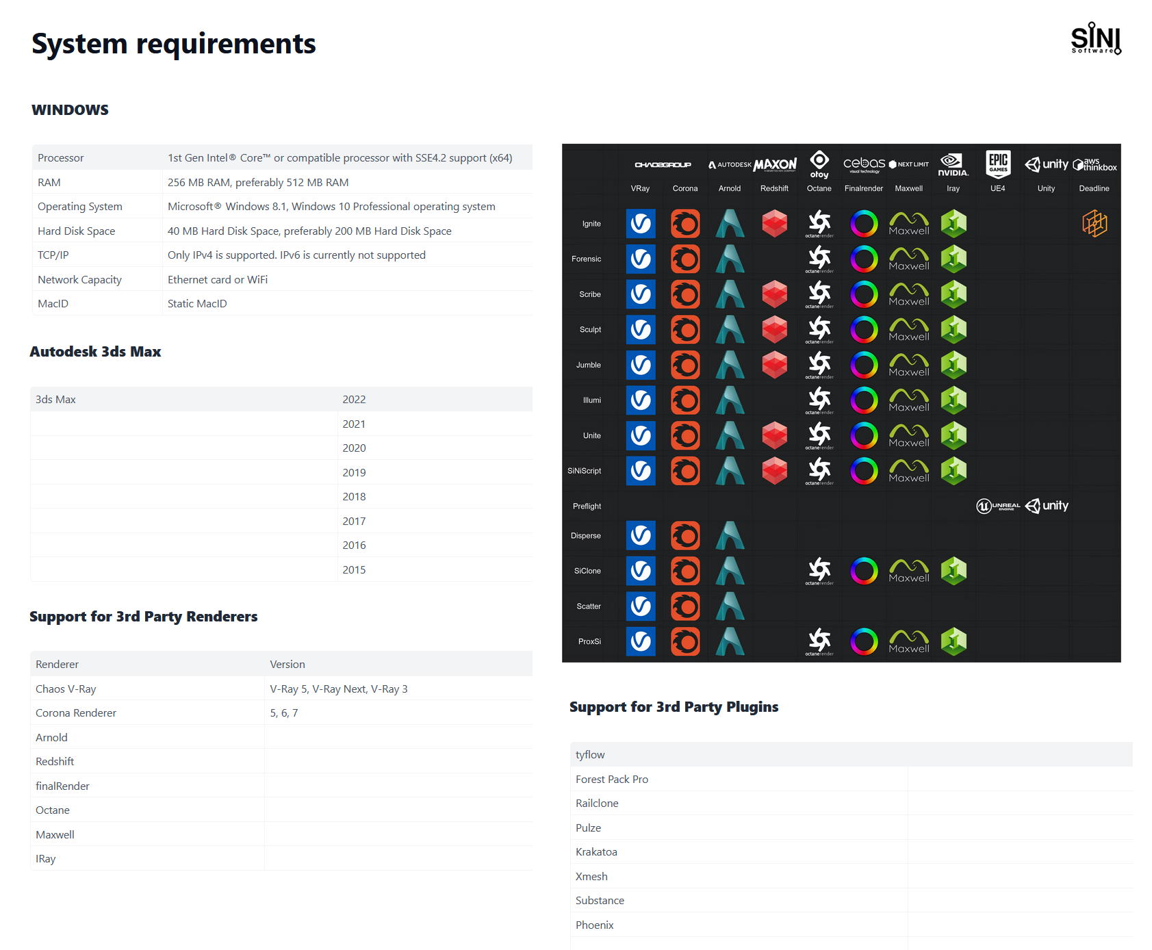Click the Autodesk logo in matrix header
This screenshot has width=1152, height=950.
point(730,165)
